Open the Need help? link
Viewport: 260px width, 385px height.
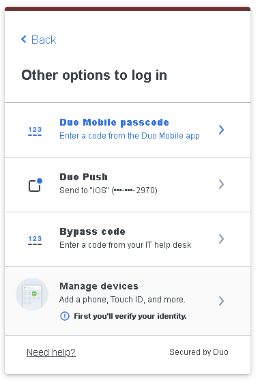pyautogui.click(x=51, y=352)
